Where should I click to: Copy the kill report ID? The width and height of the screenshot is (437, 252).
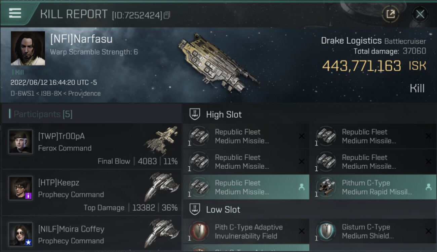pyautogui.click(x=167, y=15)
